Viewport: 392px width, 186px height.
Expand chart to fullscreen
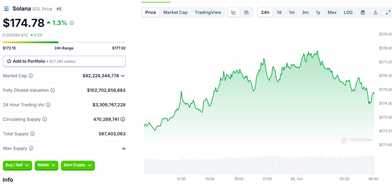point(388,12)
